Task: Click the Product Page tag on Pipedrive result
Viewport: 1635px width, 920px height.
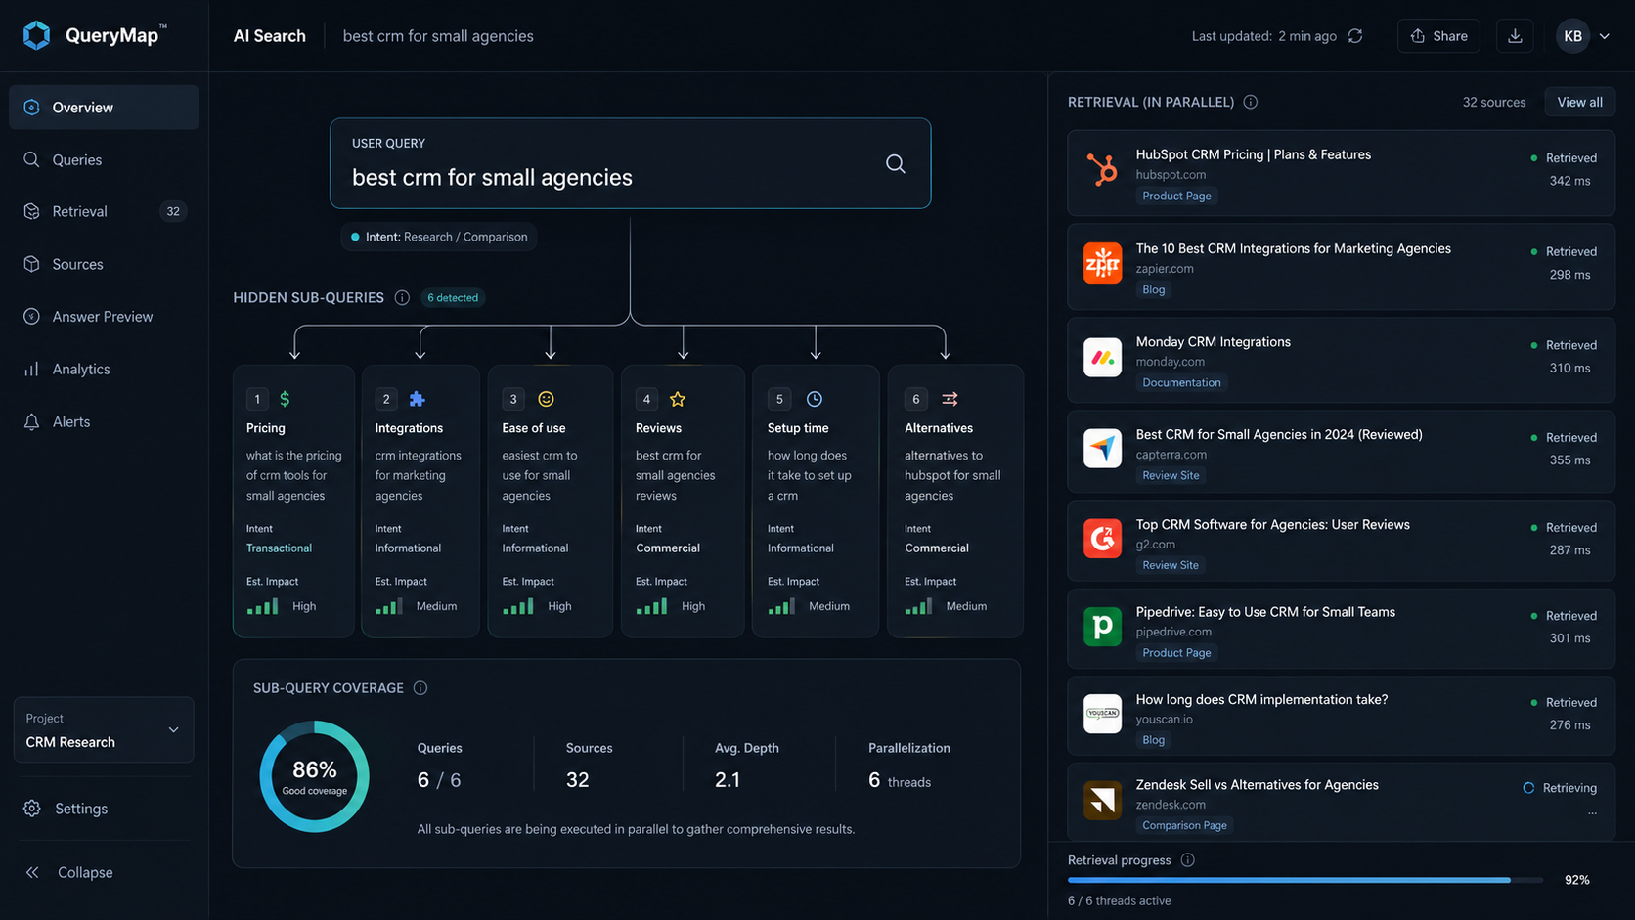Action: pos(1176,653)
